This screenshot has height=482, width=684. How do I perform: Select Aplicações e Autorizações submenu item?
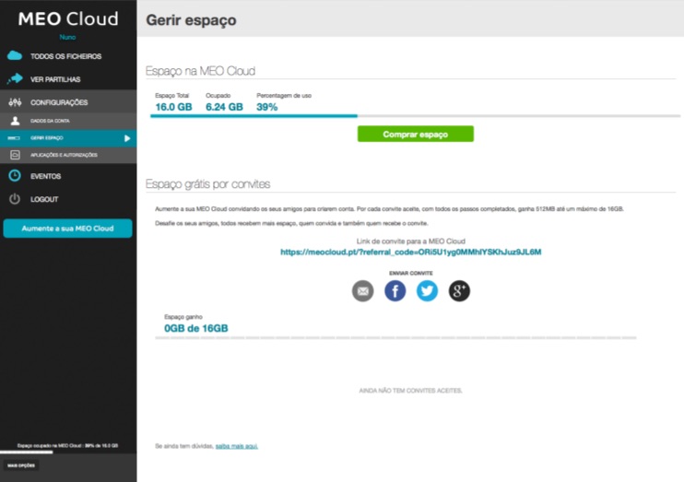click(68, 155)
